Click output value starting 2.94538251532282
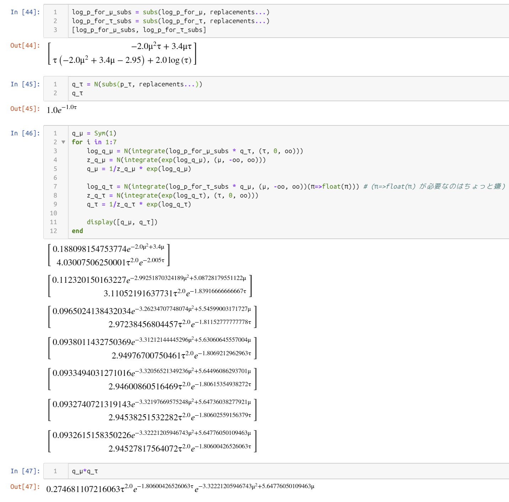Viewport: 509px width, 502px height. 180,417
